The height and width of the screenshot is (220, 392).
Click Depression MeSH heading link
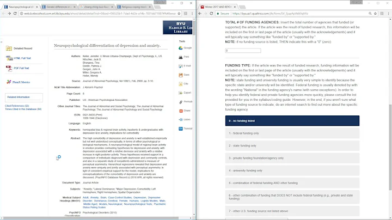click(139, 198)
